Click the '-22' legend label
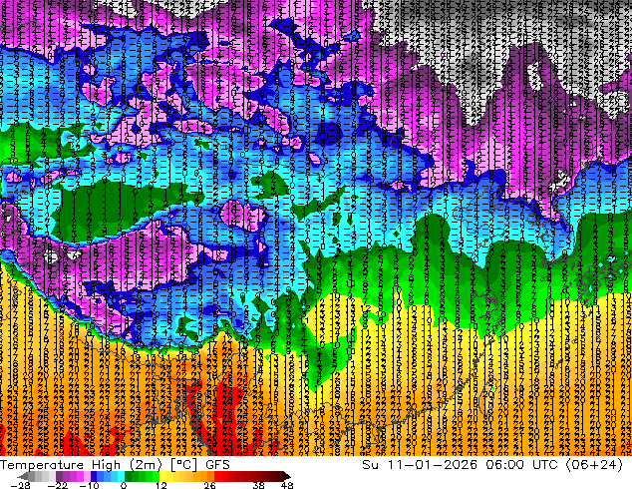The height and width of the screenshot is (489, 632). [x=58, y=485]
